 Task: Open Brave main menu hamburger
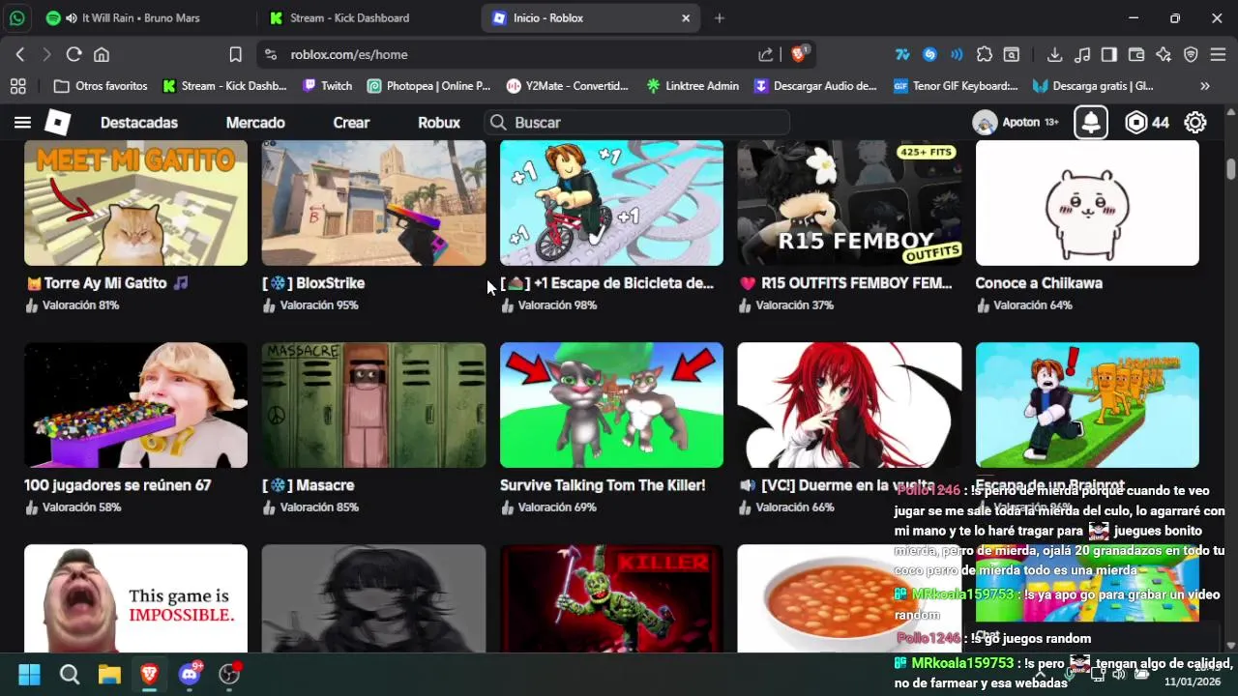[x=1218, y=55]
